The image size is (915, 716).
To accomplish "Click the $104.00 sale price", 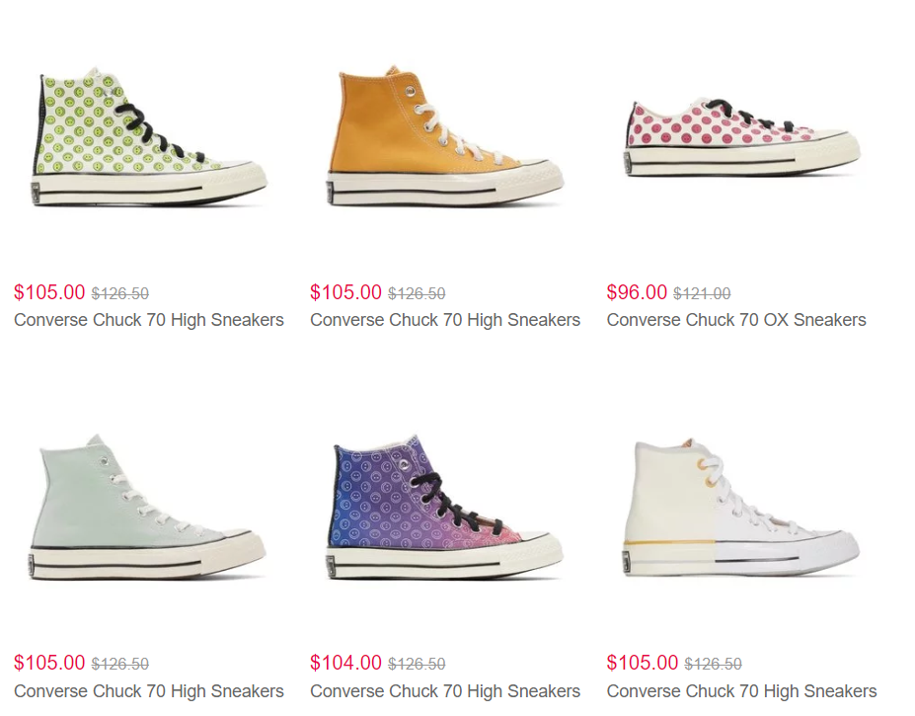I will click(346, 663).
